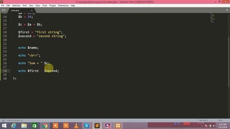
Task: Click line number 26 in gutter
Action: pos(5,63)
